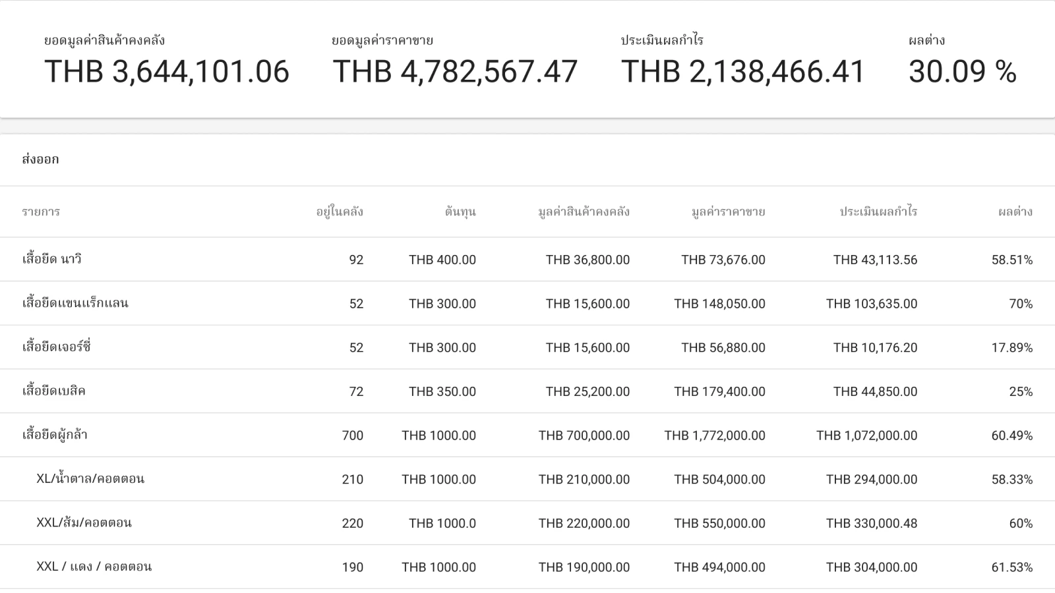Click the retail value total THB 4,782,567.47
The width and height of the screenshot is (1055, 593).
[x=455, y=71]
